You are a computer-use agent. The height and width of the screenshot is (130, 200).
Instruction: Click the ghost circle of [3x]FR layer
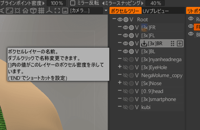coord(131,27)
